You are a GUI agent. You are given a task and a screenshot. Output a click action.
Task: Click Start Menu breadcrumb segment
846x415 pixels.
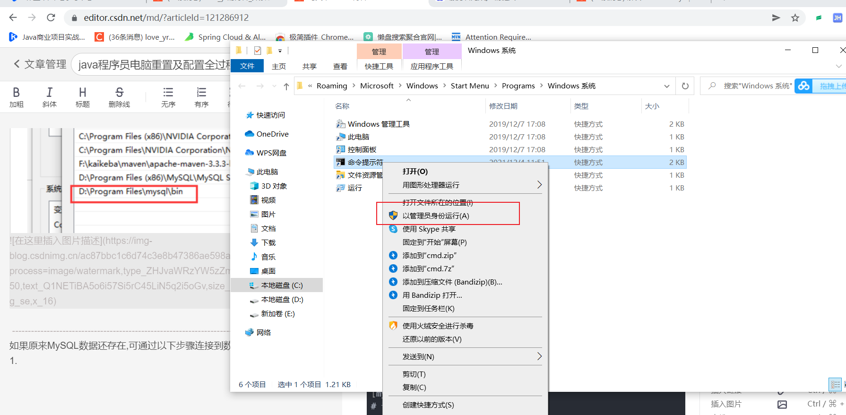[x=470, y=86]
